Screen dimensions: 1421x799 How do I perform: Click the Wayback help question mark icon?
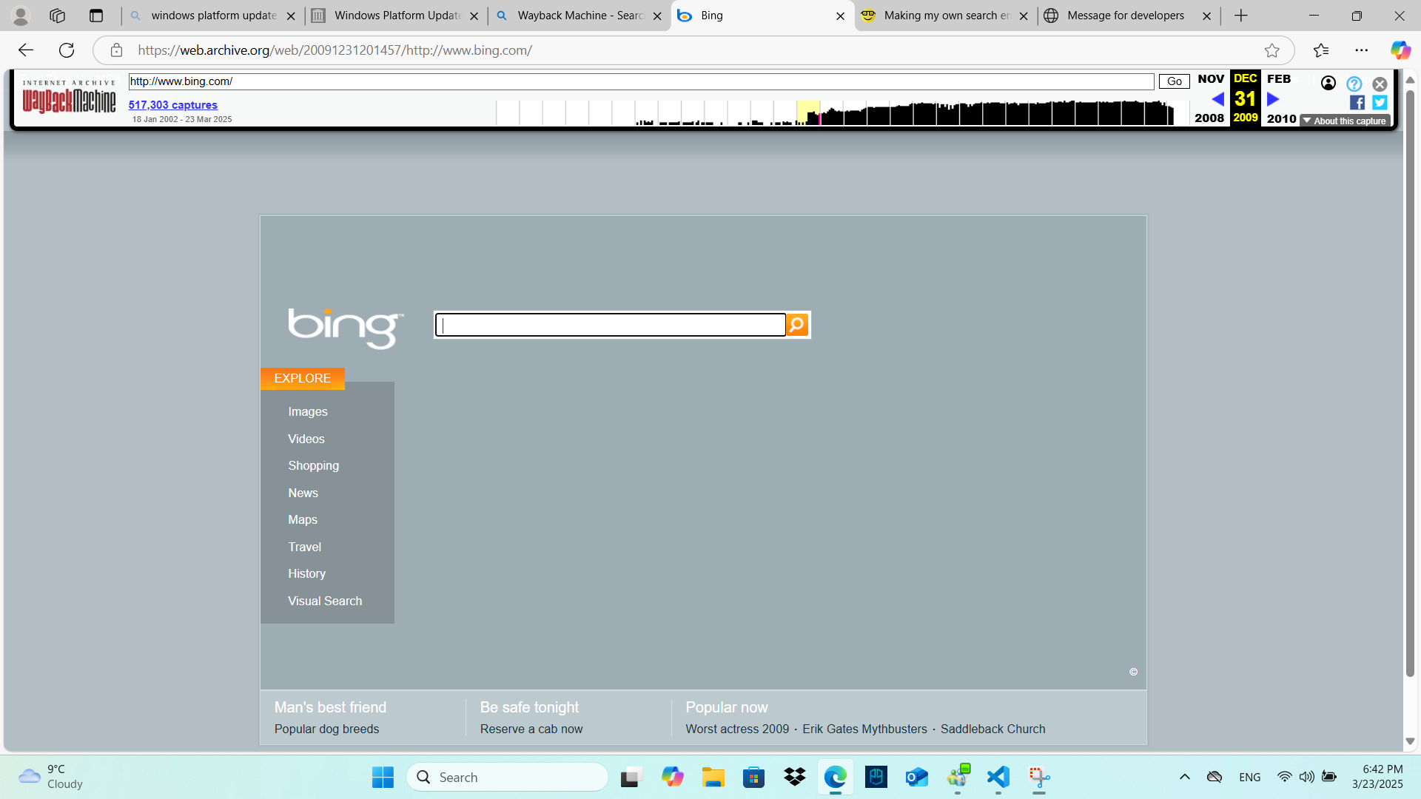point(1354,84)
